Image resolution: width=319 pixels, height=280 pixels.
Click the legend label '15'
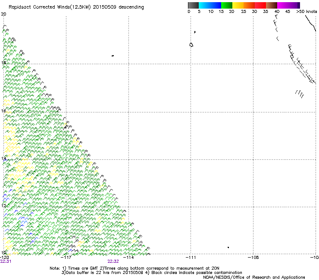[221, 12]
